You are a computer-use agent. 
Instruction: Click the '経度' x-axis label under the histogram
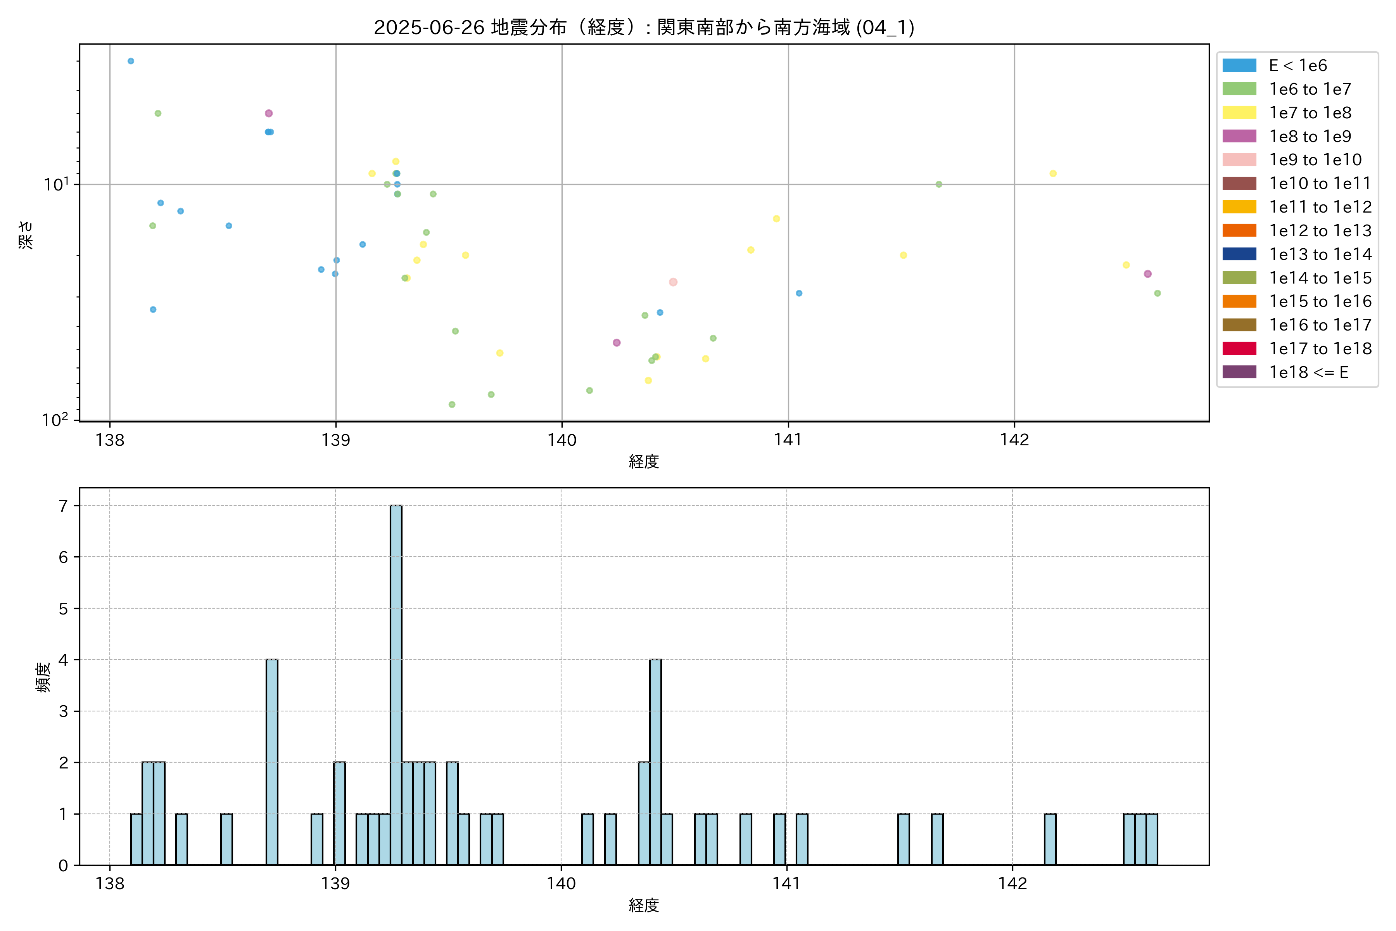click(644, 905)
